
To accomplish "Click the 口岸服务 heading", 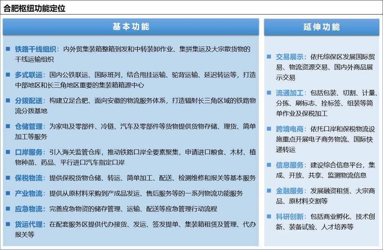I will coord(29,152).
